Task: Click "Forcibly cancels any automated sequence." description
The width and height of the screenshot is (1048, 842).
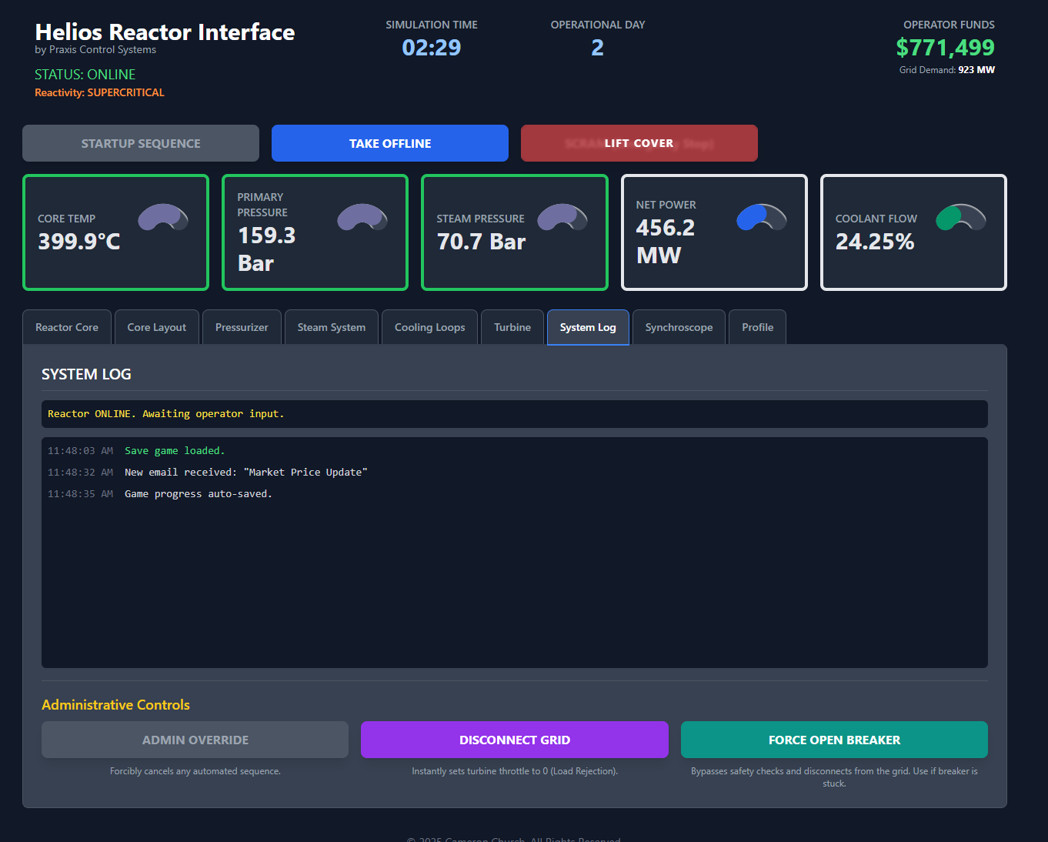Action: (195, 771)
